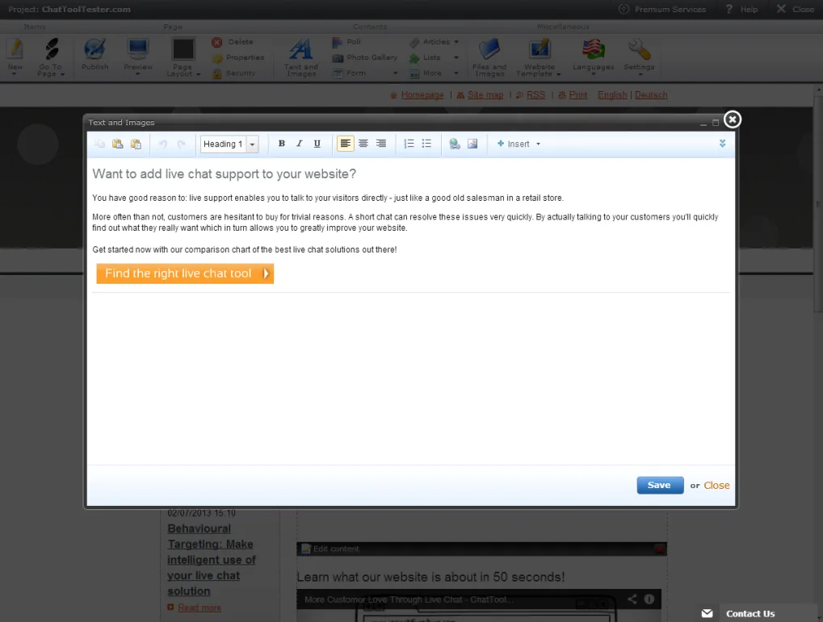Switch language to Deutsch
This screenshot has height=622, width=823.
coord(651,95)
